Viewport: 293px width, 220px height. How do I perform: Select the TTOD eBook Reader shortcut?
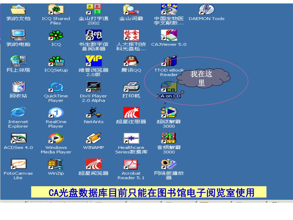[169, 61]
